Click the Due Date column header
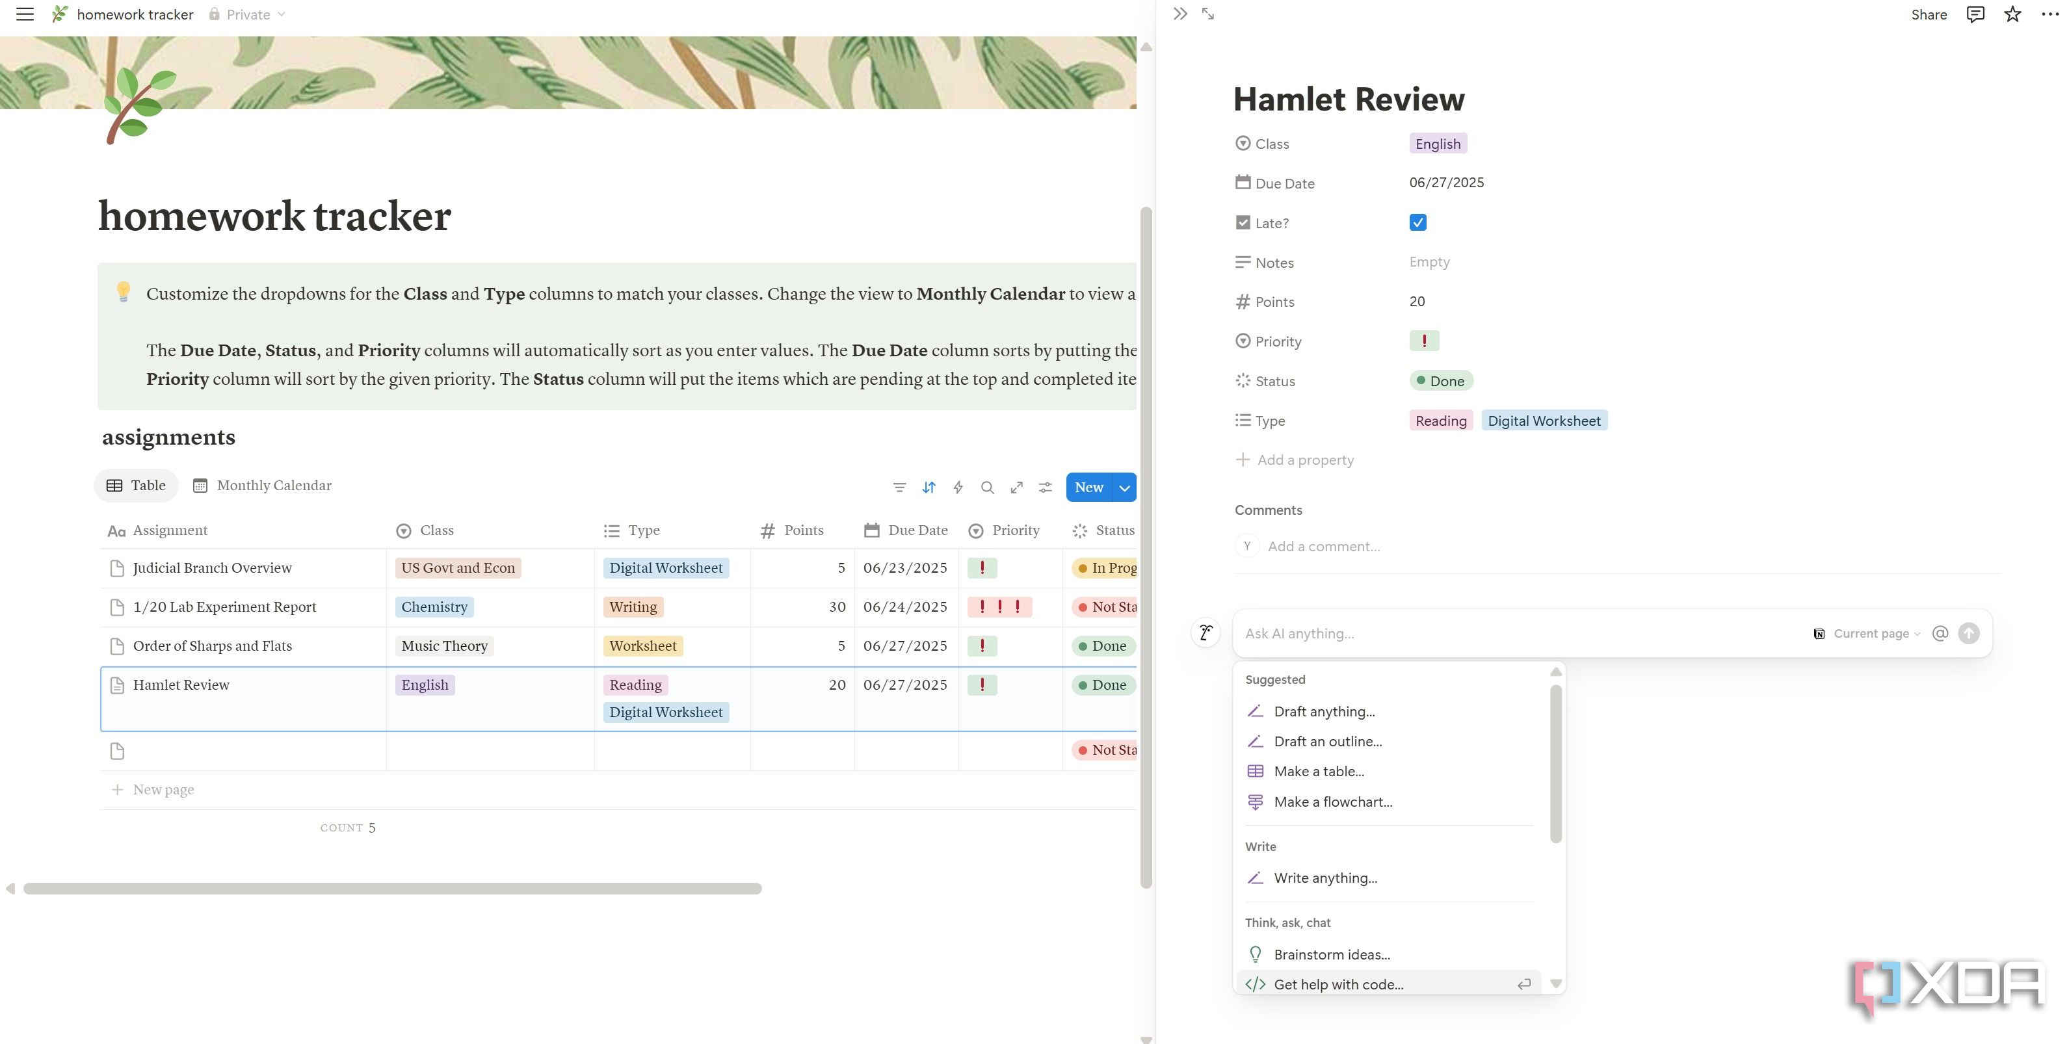This screenshot has width=2069, height=1044. (x=906, y=530)
